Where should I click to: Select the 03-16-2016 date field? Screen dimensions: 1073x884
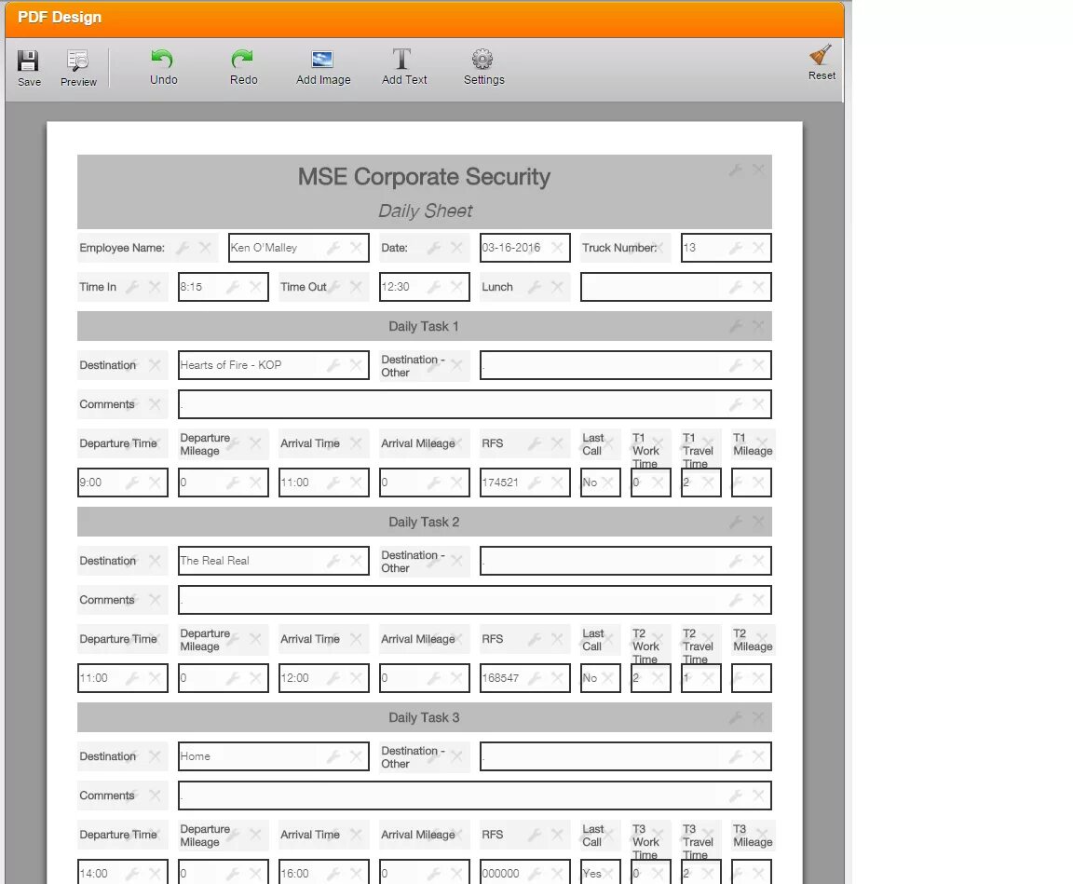[x=525, y=248]
